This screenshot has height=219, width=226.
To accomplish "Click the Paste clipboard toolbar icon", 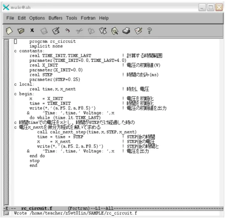I will (103, 31).
